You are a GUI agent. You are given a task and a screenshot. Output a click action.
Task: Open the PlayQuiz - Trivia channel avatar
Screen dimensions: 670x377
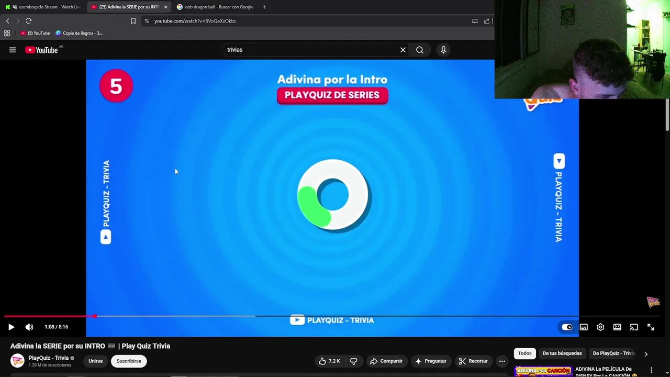[x=17, y=361]
